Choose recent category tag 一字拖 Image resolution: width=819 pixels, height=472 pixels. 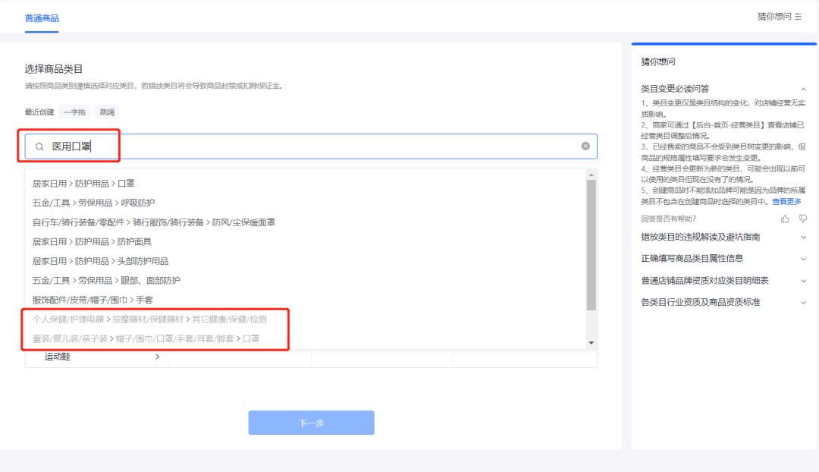point(75,112)
